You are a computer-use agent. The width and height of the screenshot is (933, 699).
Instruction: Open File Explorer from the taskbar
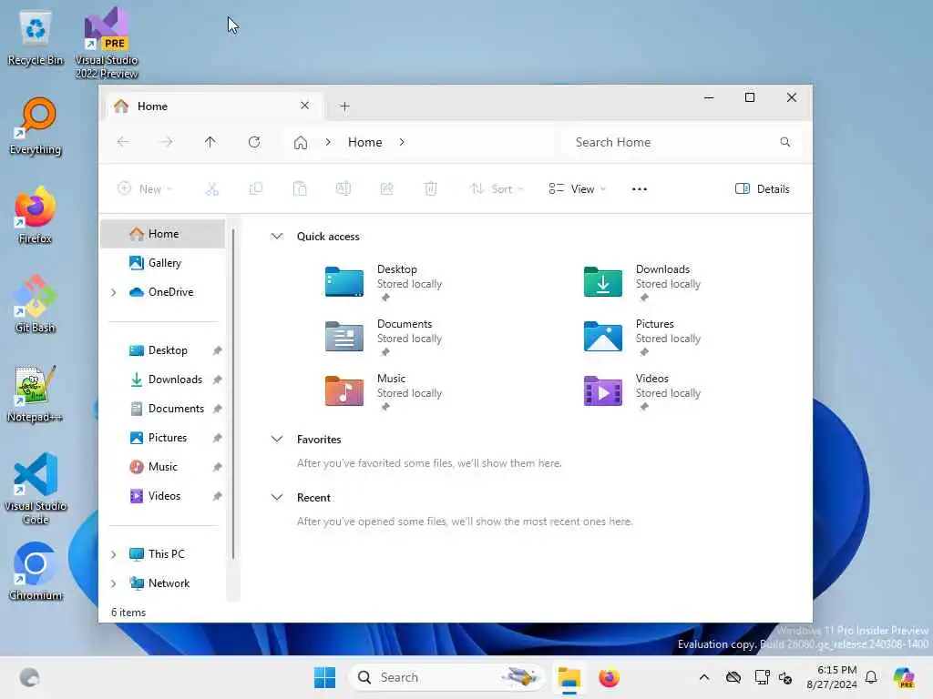(569, 677)
